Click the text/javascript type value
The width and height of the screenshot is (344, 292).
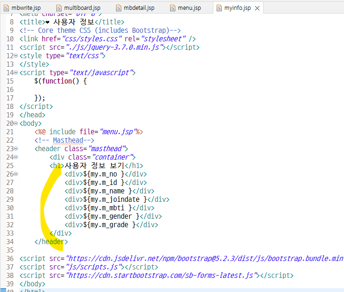[101, 73]
